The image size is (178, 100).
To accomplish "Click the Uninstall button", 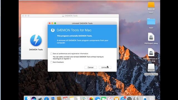I will point(105,67).
